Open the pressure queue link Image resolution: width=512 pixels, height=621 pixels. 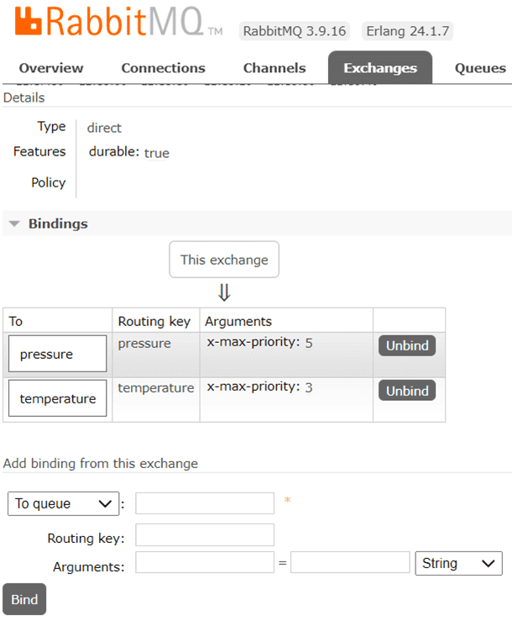(57, 354)
